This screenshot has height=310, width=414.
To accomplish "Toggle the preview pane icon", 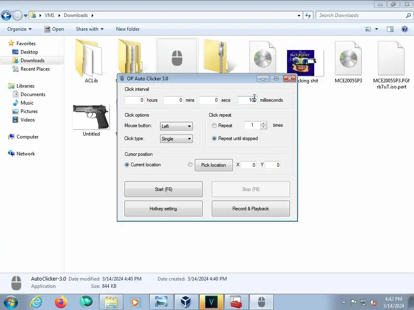I will click(390, 29).
